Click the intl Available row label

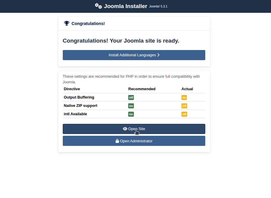[75, 114]
